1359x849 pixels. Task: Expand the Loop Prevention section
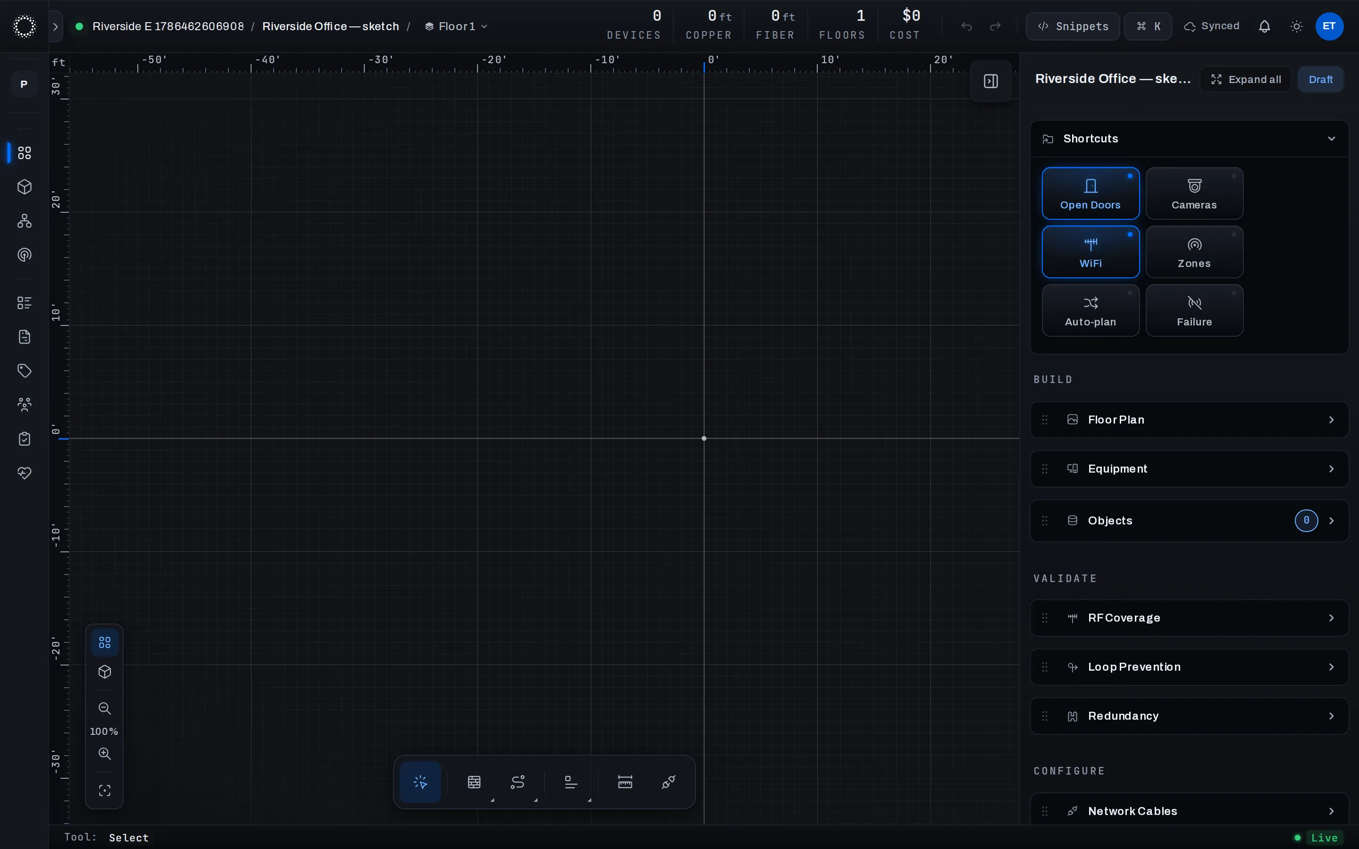(x=1190, y=667)
